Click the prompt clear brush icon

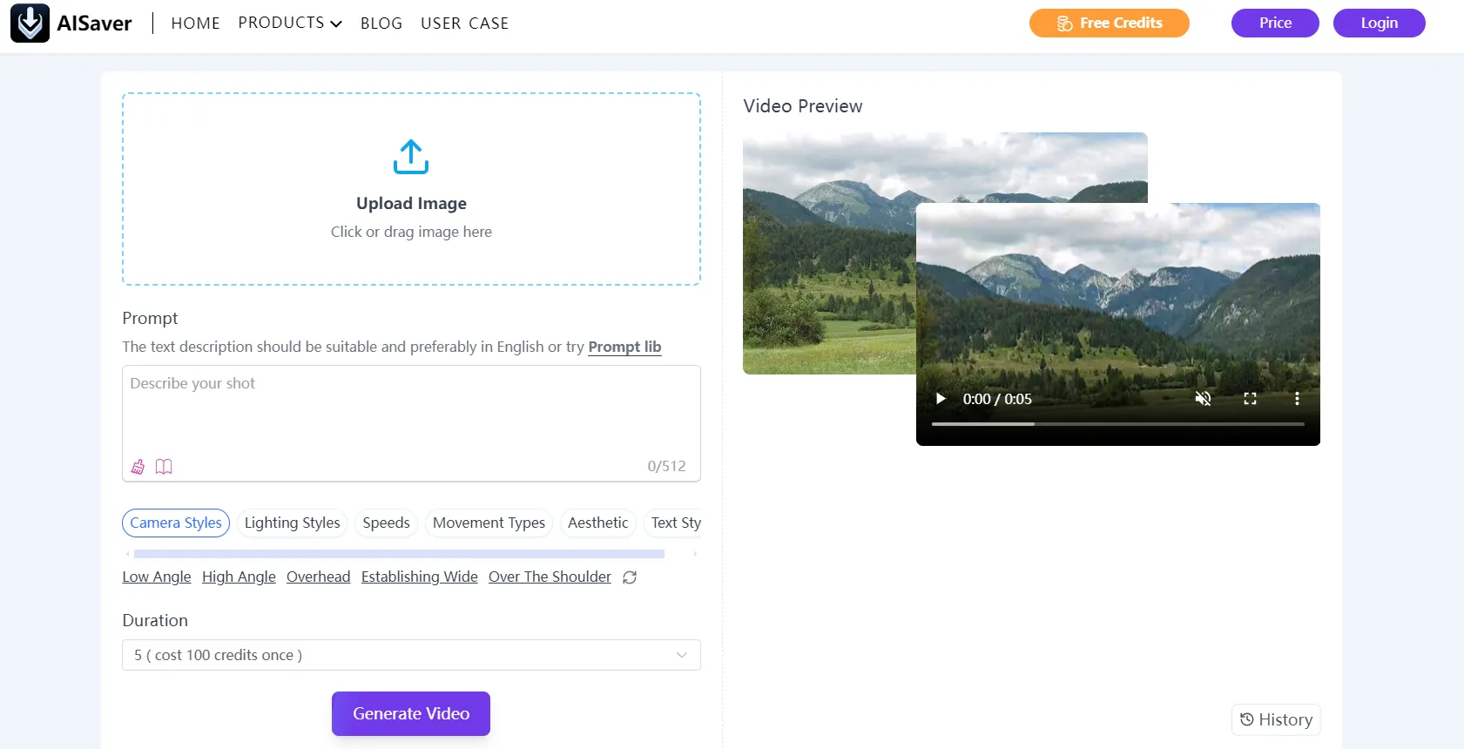pos(138,467)
